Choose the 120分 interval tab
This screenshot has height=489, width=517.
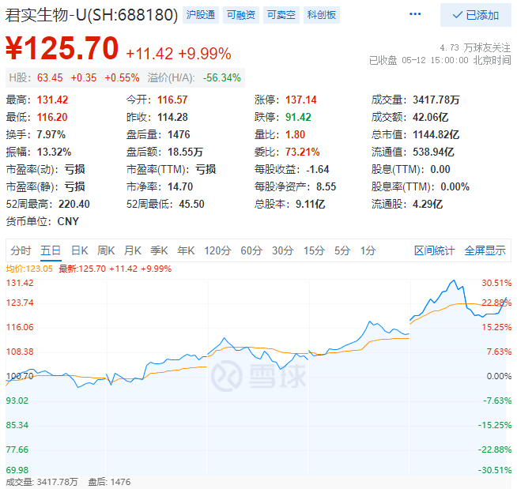pos(217,250)
